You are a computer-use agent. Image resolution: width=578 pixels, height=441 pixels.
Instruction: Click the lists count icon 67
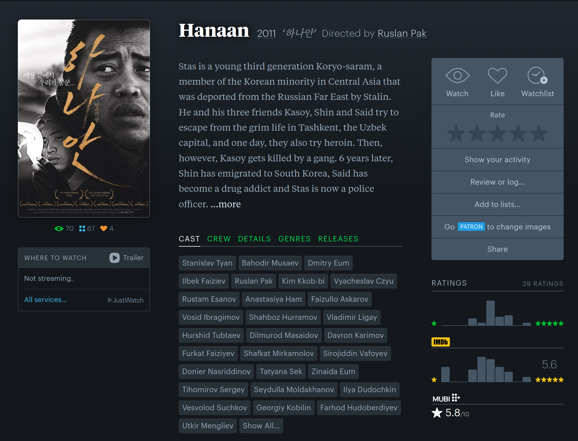tap(87, 229)
